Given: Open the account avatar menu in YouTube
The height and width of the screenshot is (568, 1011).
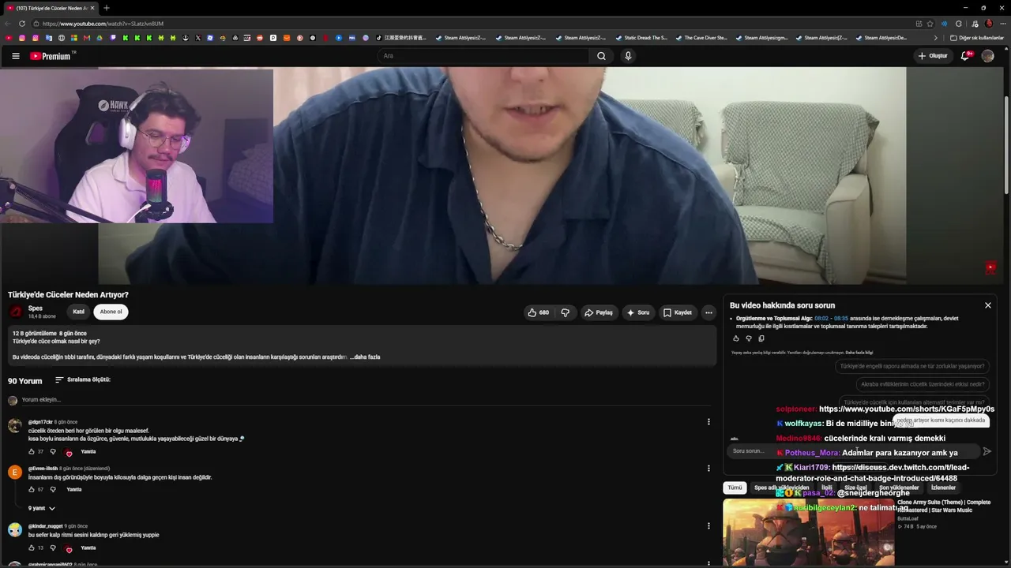Looking at the screenshot, I should pyautogui.click(x=987, y=56).
